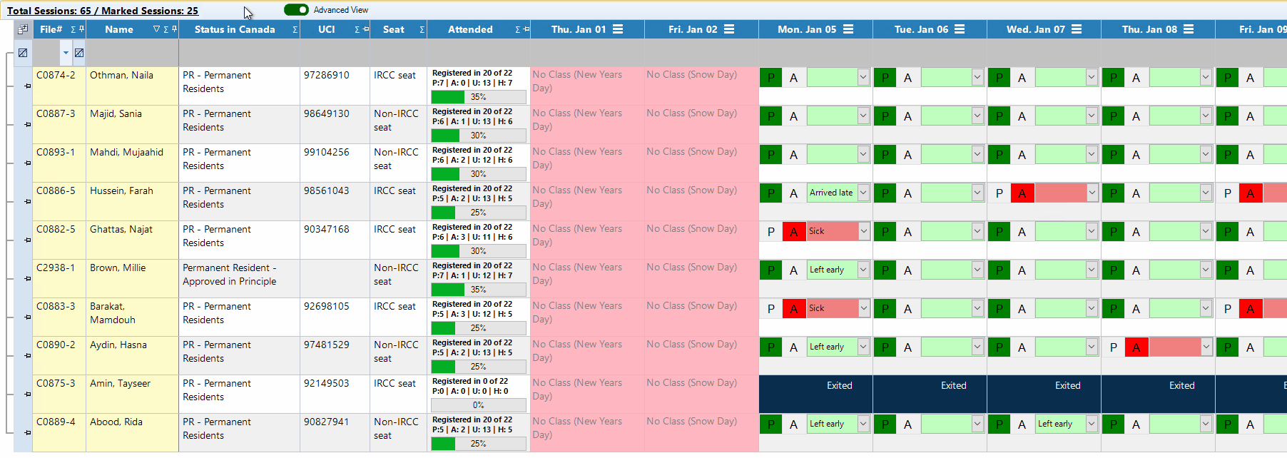Turn off the Advanced View toggle

(x=296, y=10)
